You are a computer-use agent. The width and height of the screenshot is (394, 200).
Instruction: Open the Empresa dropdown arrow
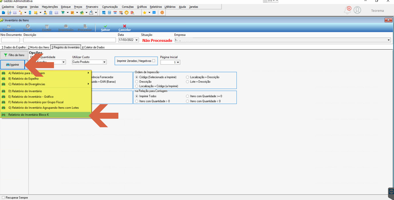[x=389, y=40]
